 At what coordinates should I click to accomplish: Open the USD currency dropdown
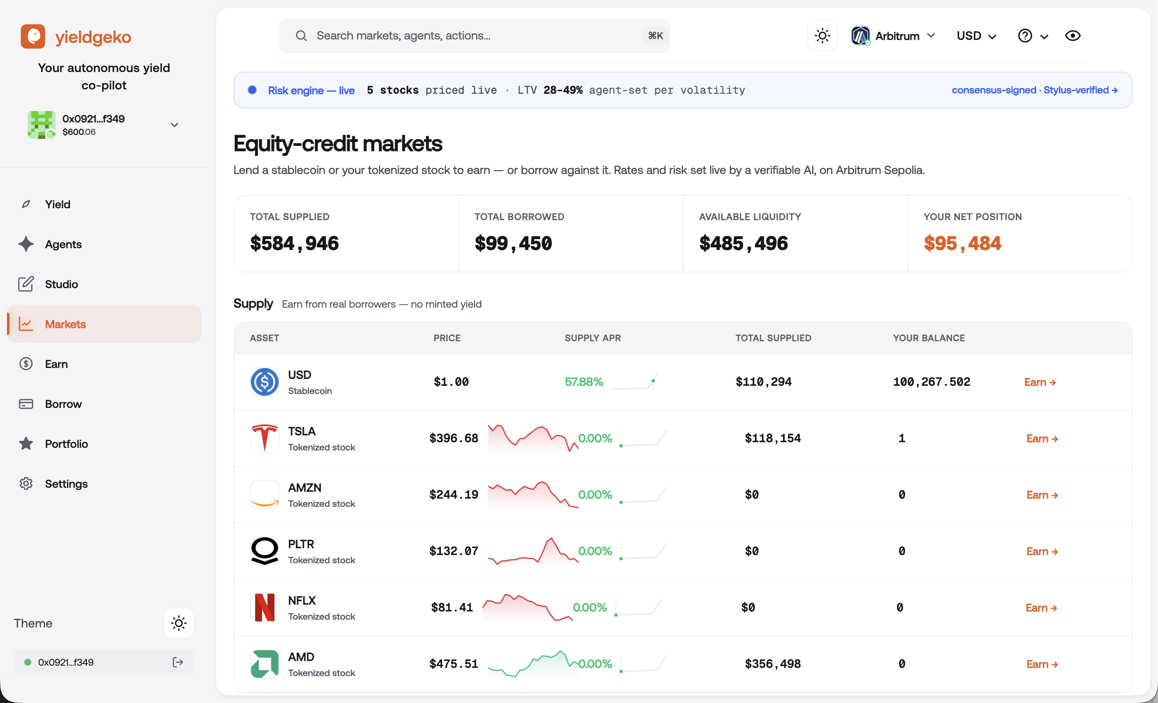[977, 36]
